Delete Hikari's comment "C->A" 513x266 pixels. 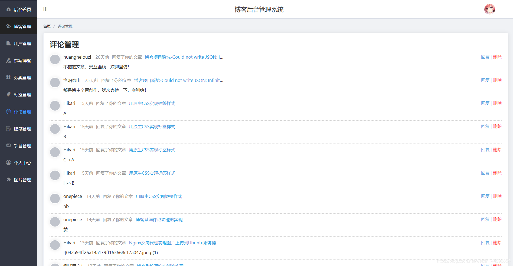pos(497,150)
